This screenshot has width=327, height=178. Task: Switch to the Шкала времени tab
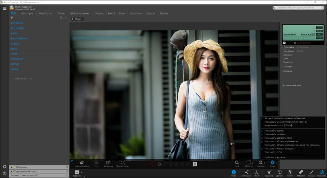pos(79,13)
